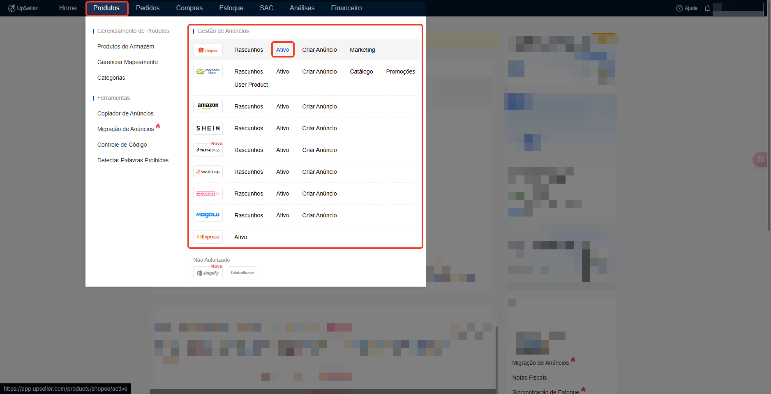The image size is (771, 394).
Task: Open Produtos do Armazém
Action: [x=126, y=46]
